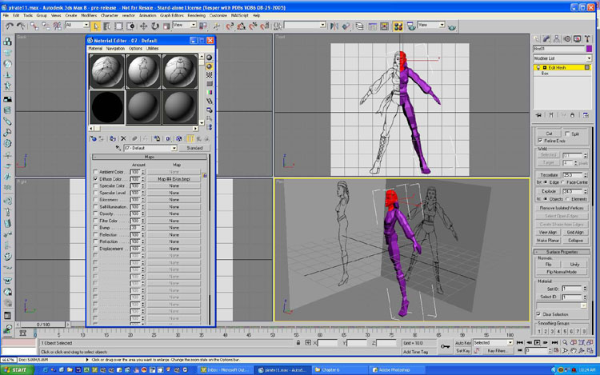Toggle Backlight icon beside the sample slots
600x375 pixels.
click(210, 67)
